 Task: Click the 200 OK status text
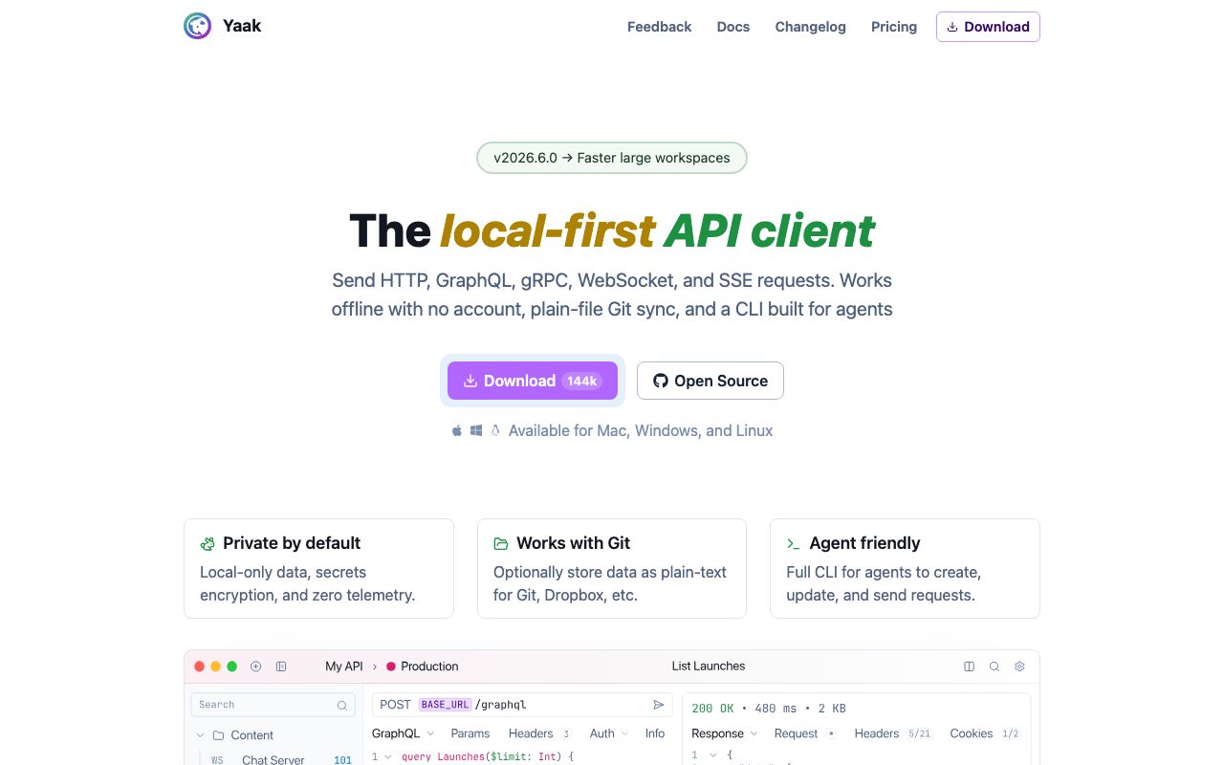714,709
